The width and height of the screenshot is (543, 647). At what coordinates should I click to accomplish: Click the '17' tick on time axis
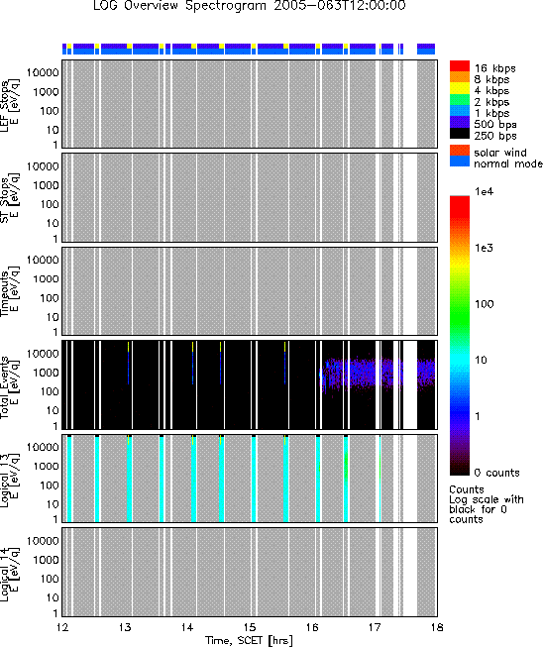(375, 627)
